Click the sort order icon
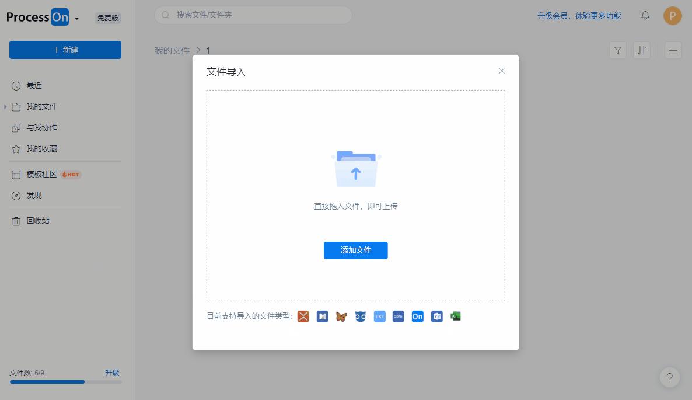The height and width of the screenshot is (400, 692). click(642, 50)
